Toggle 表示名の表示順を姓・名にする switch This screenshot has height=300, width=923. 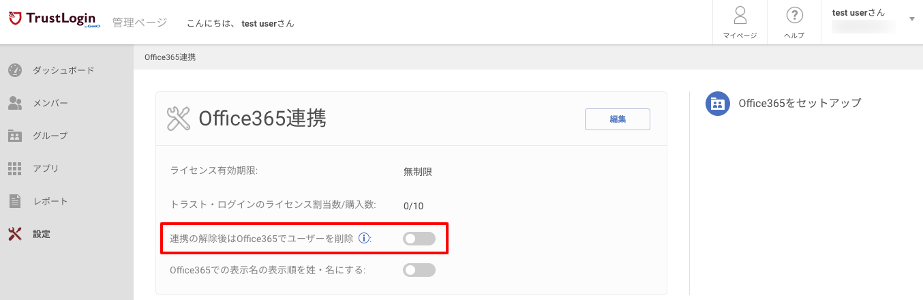419,270
